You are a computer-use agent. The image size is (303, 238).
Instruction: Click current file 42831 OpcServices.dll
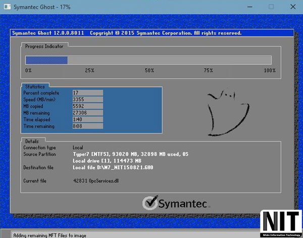(96, 181)
